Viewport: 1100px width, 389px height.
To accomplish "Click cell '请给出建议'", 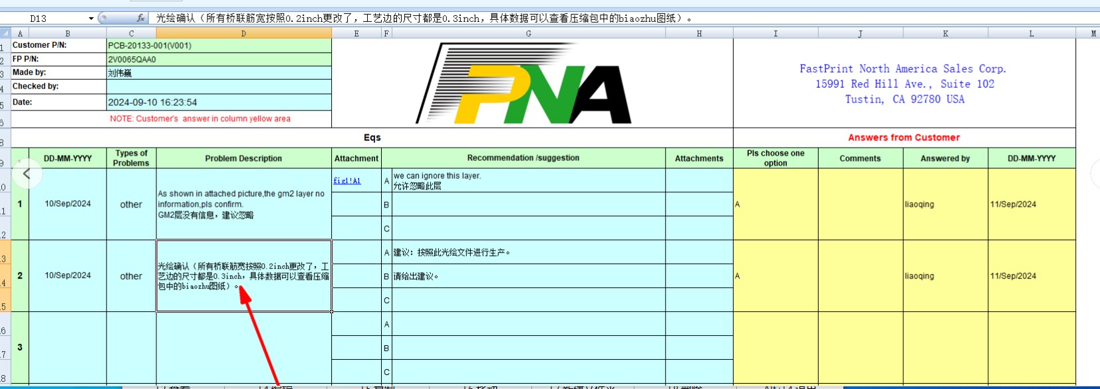I will pyautogui.click(x=529, y=277).
